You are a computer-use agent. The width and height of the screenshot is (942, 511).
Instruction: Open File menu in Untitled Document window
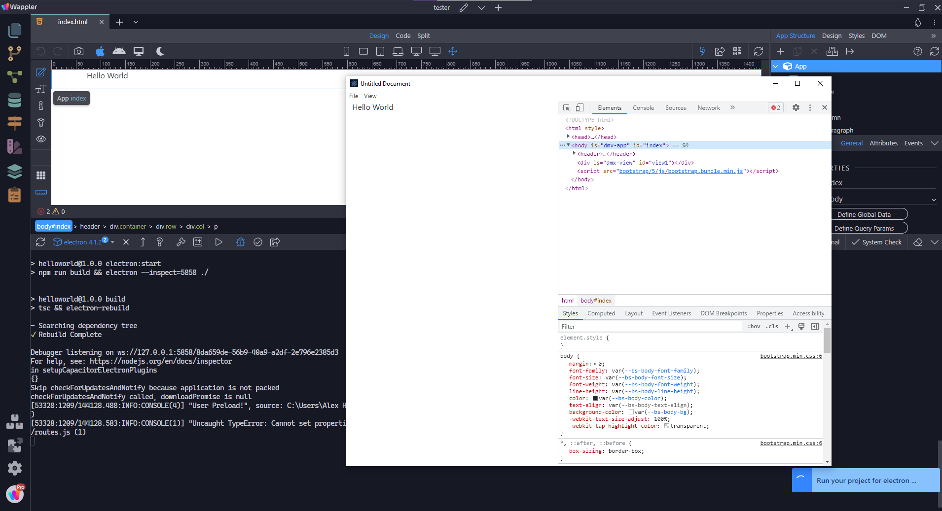[x=354, y=96]
